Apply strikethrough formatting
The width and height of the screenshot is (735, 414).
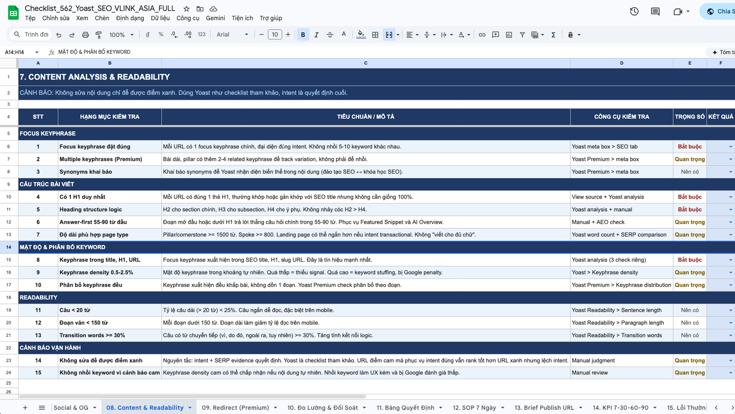(330, 34)
